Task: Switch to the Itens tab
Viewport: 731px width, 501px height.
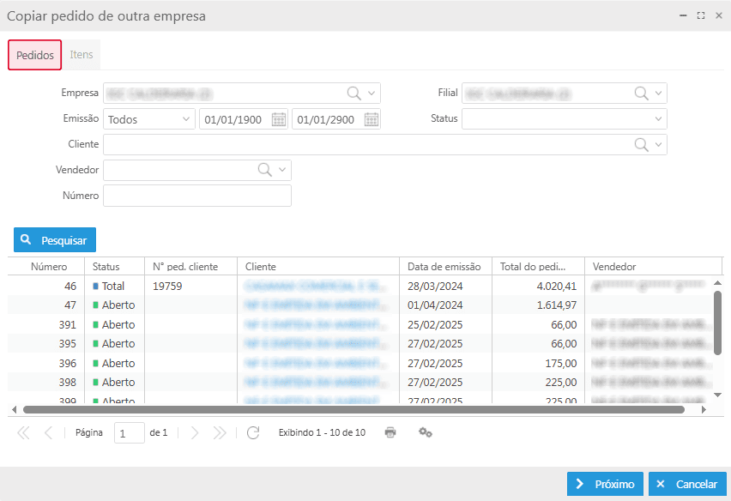Action: coord(82,53)
